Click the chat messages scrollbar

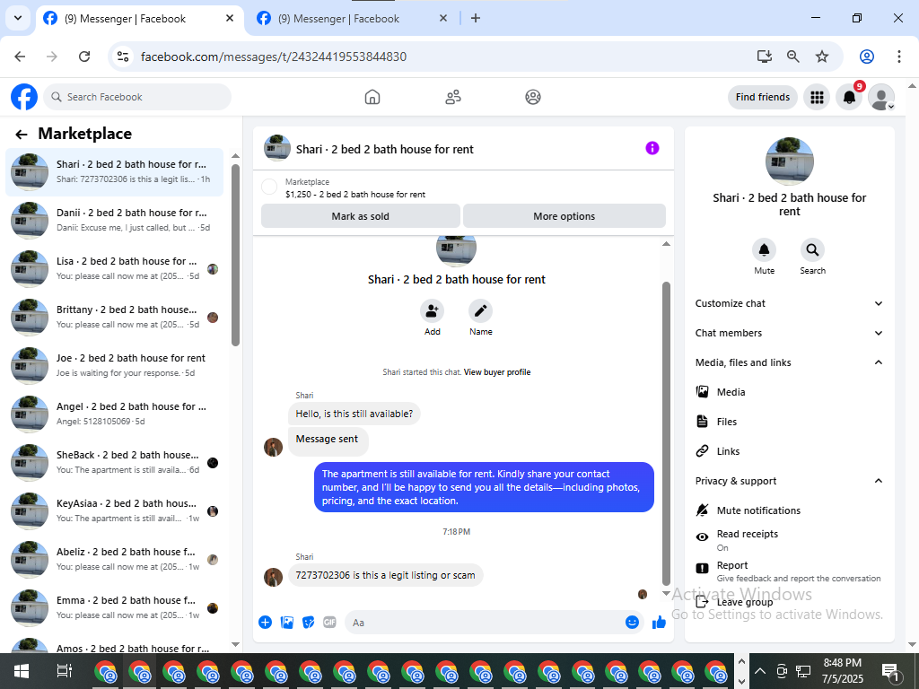666,433
